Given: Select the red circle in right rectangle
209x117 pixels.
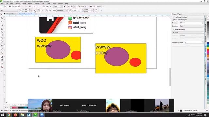Looking at the screenshot, I should pyautogui.click(x=135, y=62).
